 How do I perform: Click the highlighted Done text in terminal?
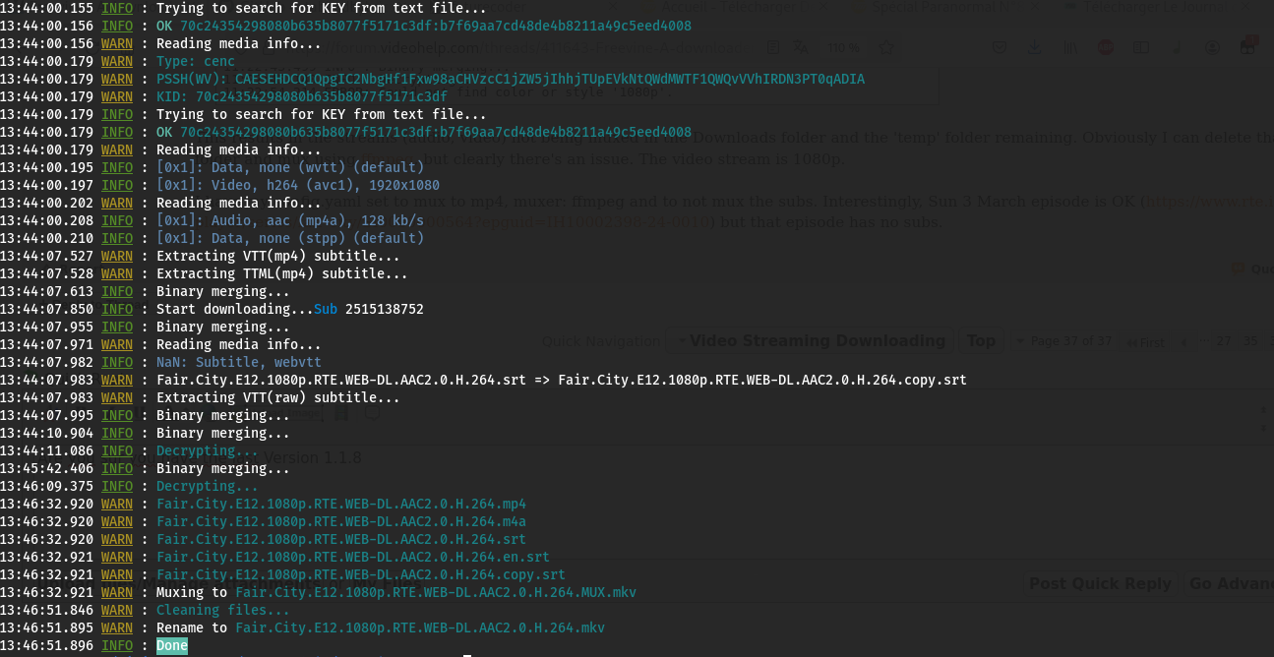(x=172, y=646)
